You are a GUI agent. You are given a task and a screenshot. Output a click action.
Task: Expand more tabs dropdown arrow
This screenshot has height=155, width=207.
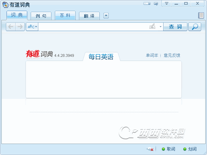[x=106, y=15]
